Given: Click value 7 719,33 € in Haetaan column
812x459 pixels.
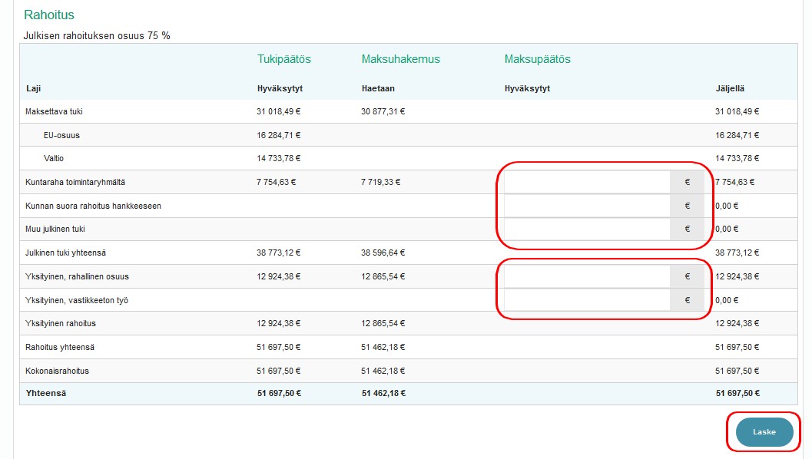Looking at the screenshot, I should [380, 182].
